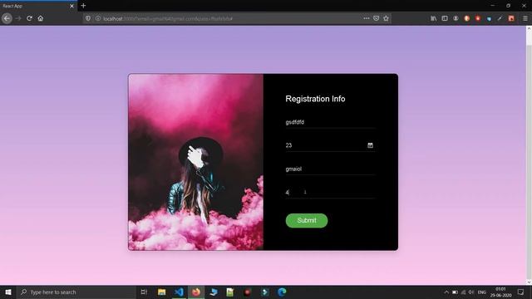Viewport: 532px width, 299px height.
Task: Click the red round app taskbar icon
Action: (248, 292)
